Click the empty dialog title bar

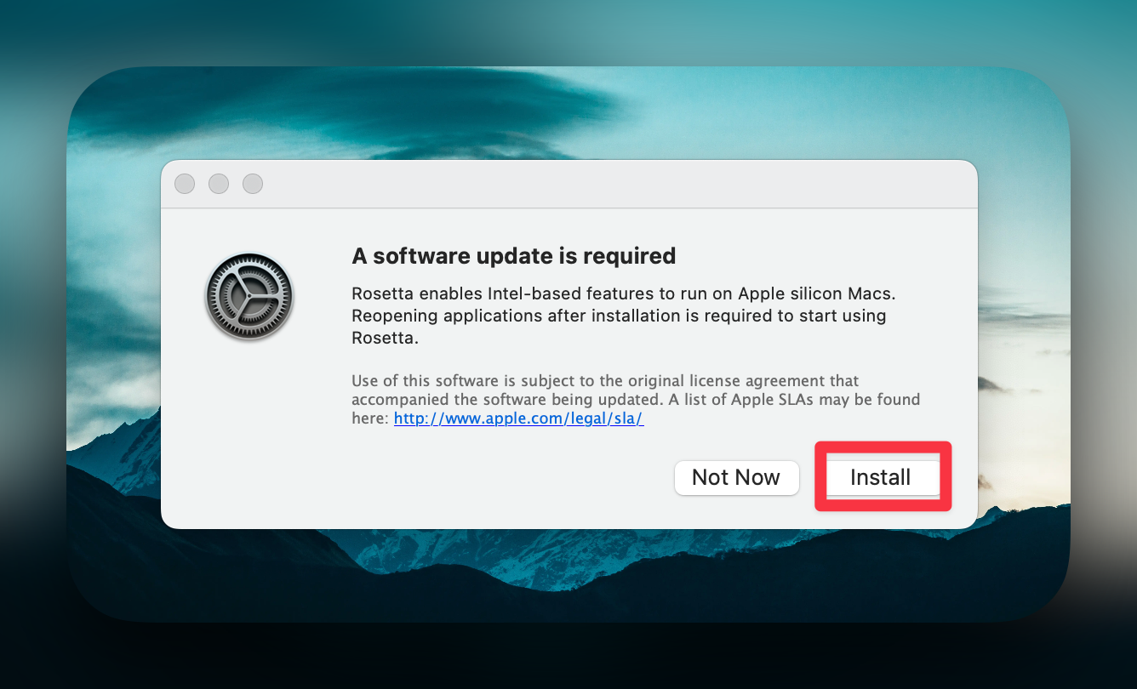[596, 184]
